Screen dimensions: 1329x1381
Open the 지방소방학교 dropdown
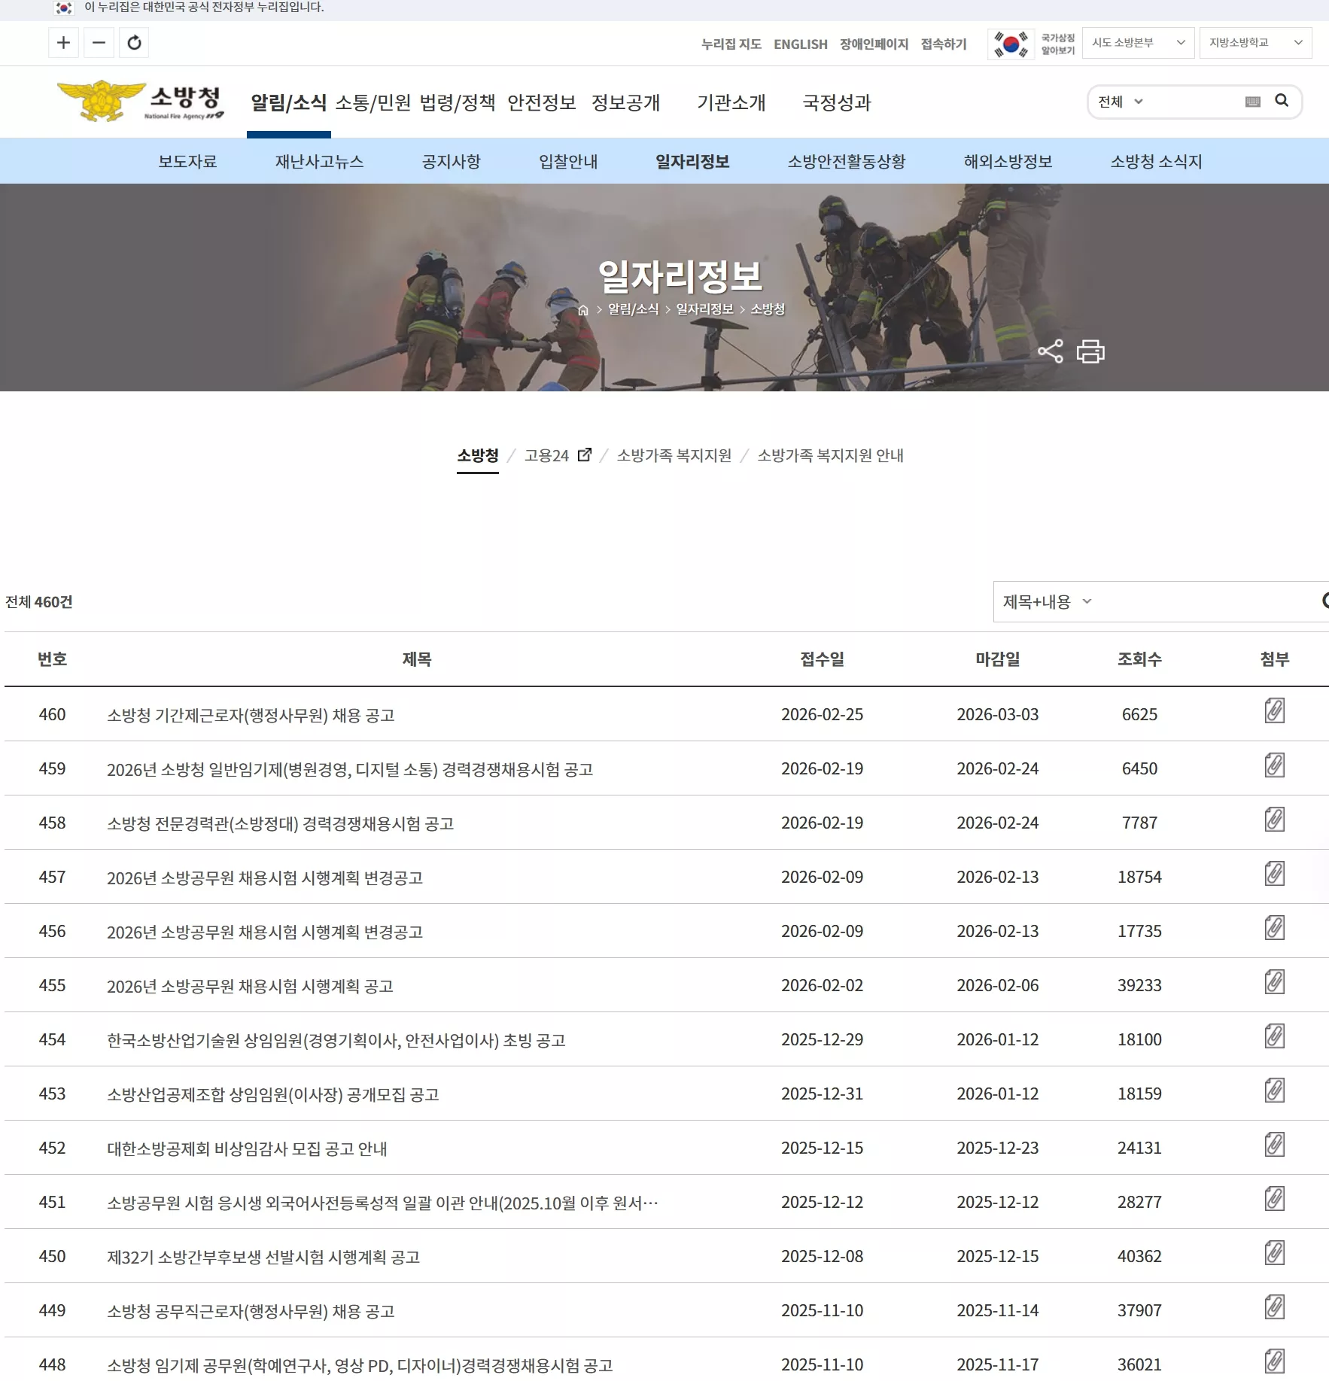pyautogui.click(x=1255, y=43)
